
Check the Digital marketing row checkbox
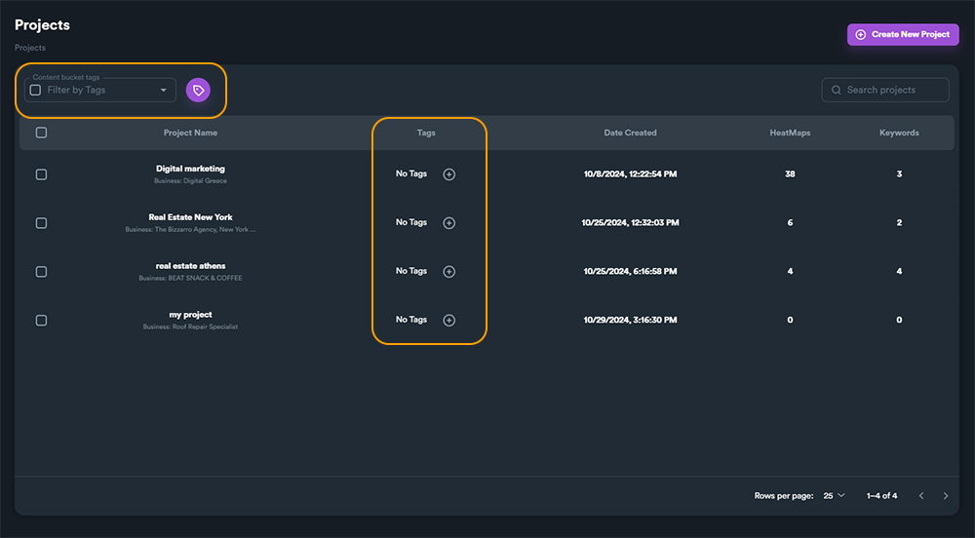click(x=41, y=174)
